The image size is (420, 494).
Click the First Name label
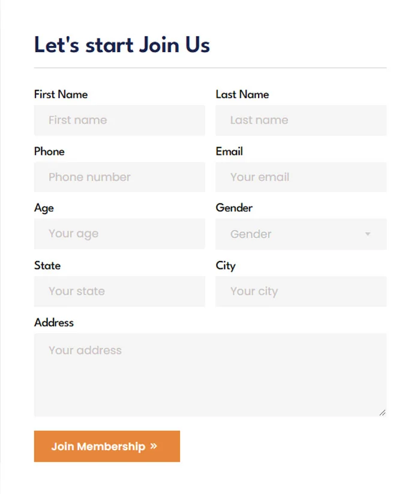click(x=61, y=94)
